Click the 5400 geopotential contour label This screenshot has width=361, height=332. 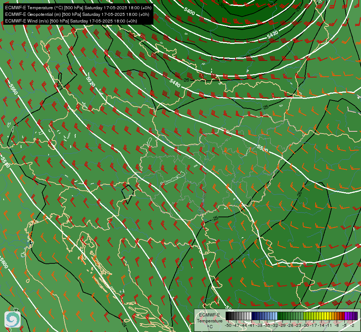(190, 11)
